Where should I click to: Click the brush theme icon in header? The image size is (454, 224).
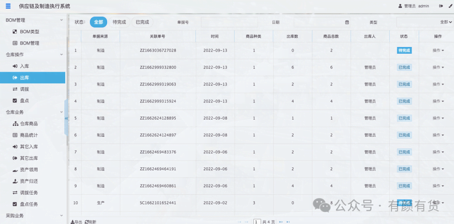[x=450, y=6]
